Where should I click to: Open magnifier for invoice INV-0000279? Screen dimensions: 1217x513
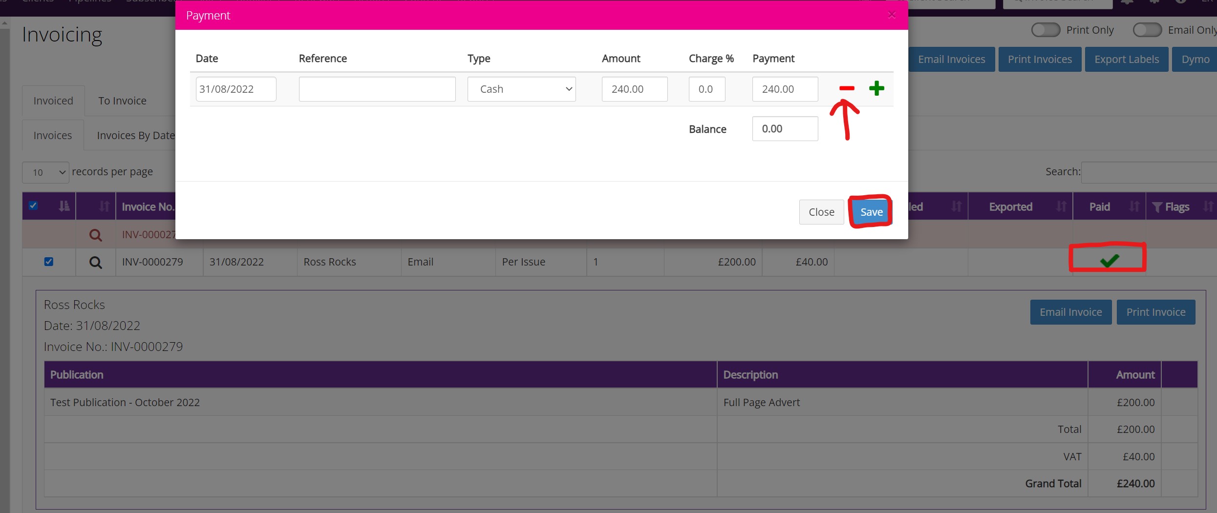click(x=96, y=262)
